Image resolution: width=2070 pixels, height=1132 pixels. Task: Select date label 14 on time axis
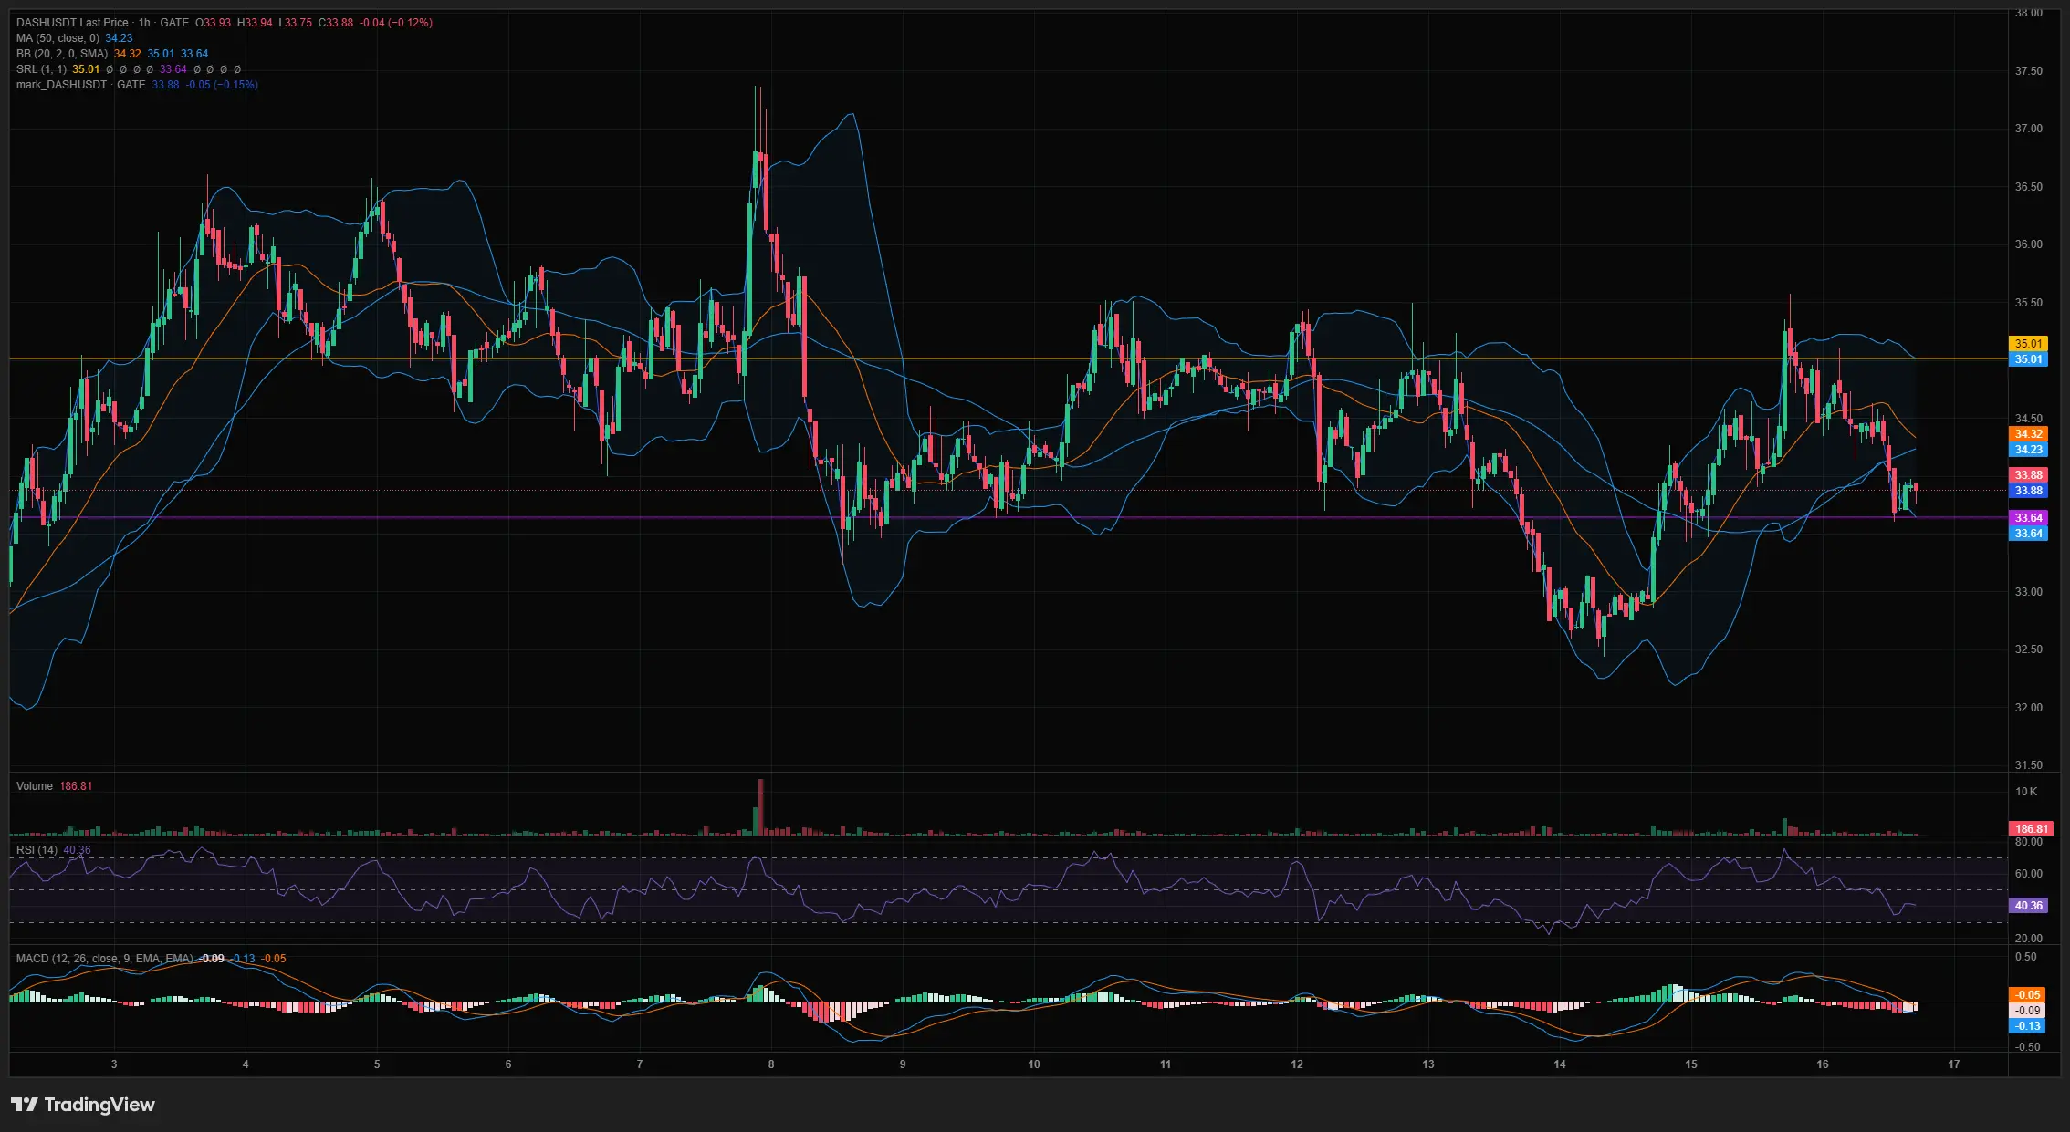point(1560,1064)
